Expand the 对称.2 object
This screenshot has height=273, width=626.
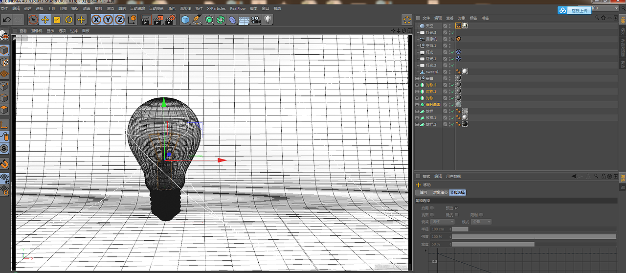417,85
